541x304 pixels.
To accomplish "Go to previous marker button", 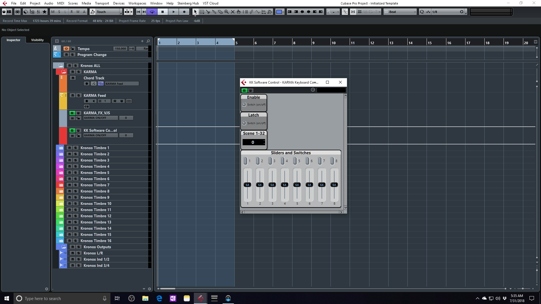I will [x=138, y=12].
